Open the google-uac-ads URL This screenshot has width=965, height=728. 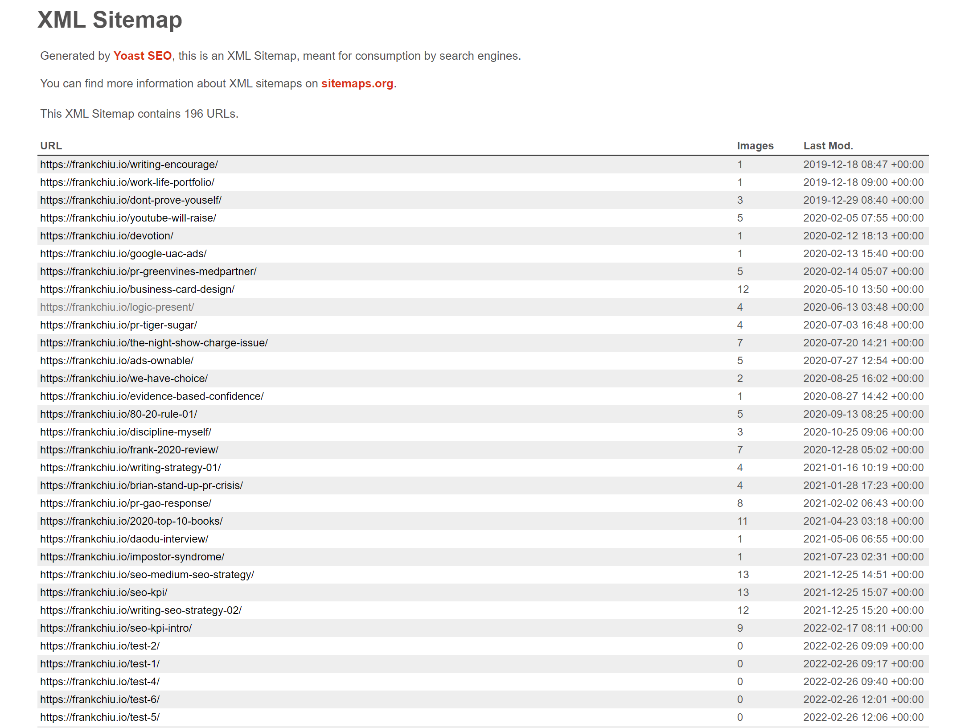(x=123, y=254)
